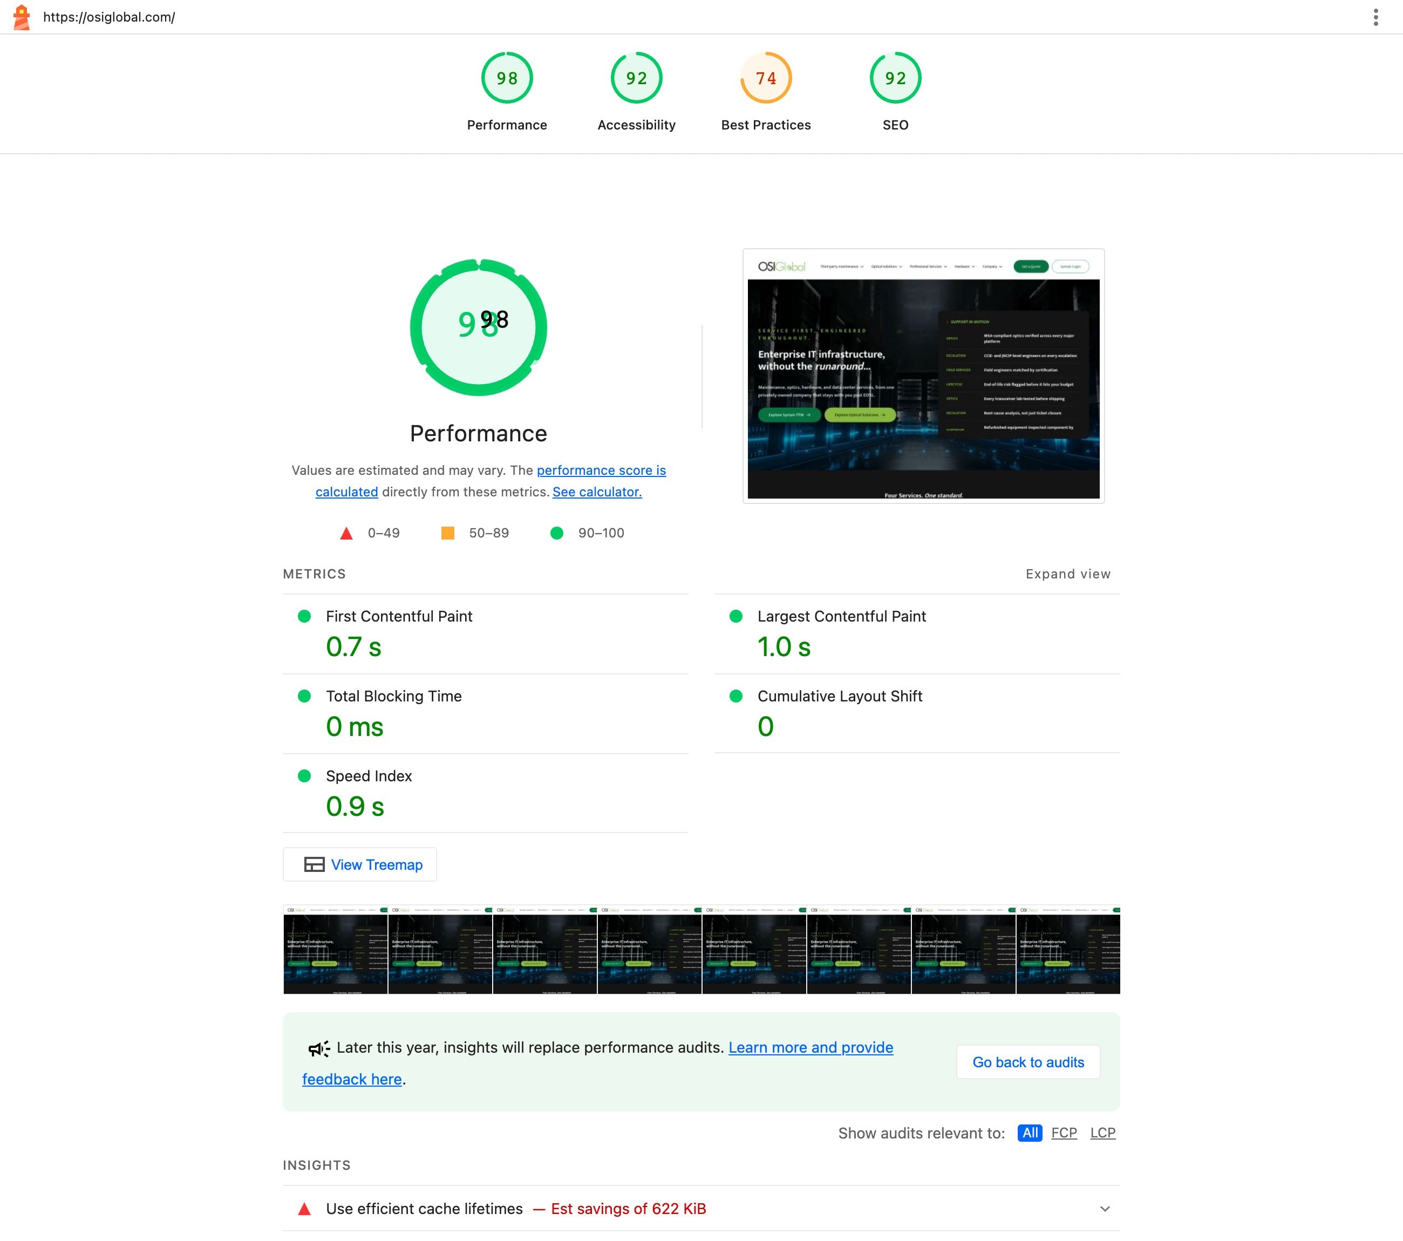Jump to the Best Practices score gauge
This screenshot has width=1403, height=1241.
click(x=766, y=92)
